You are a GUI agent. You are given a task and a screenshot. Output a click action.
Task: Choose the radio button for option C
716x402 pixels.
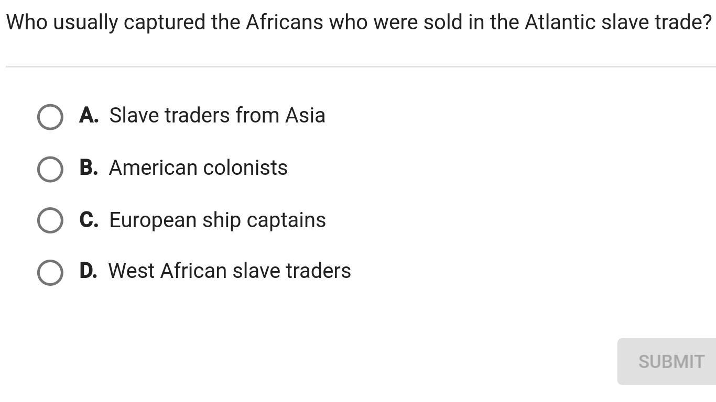point(50,220)
